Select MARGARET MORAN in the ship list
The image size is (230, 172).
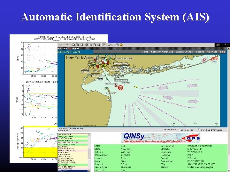point(73,163)
